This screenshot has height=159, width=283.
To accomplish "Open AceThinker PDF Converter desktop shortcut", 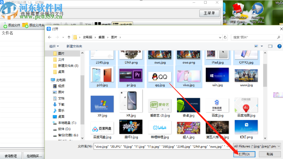I will pyautogui.click(x=239, y=13).
